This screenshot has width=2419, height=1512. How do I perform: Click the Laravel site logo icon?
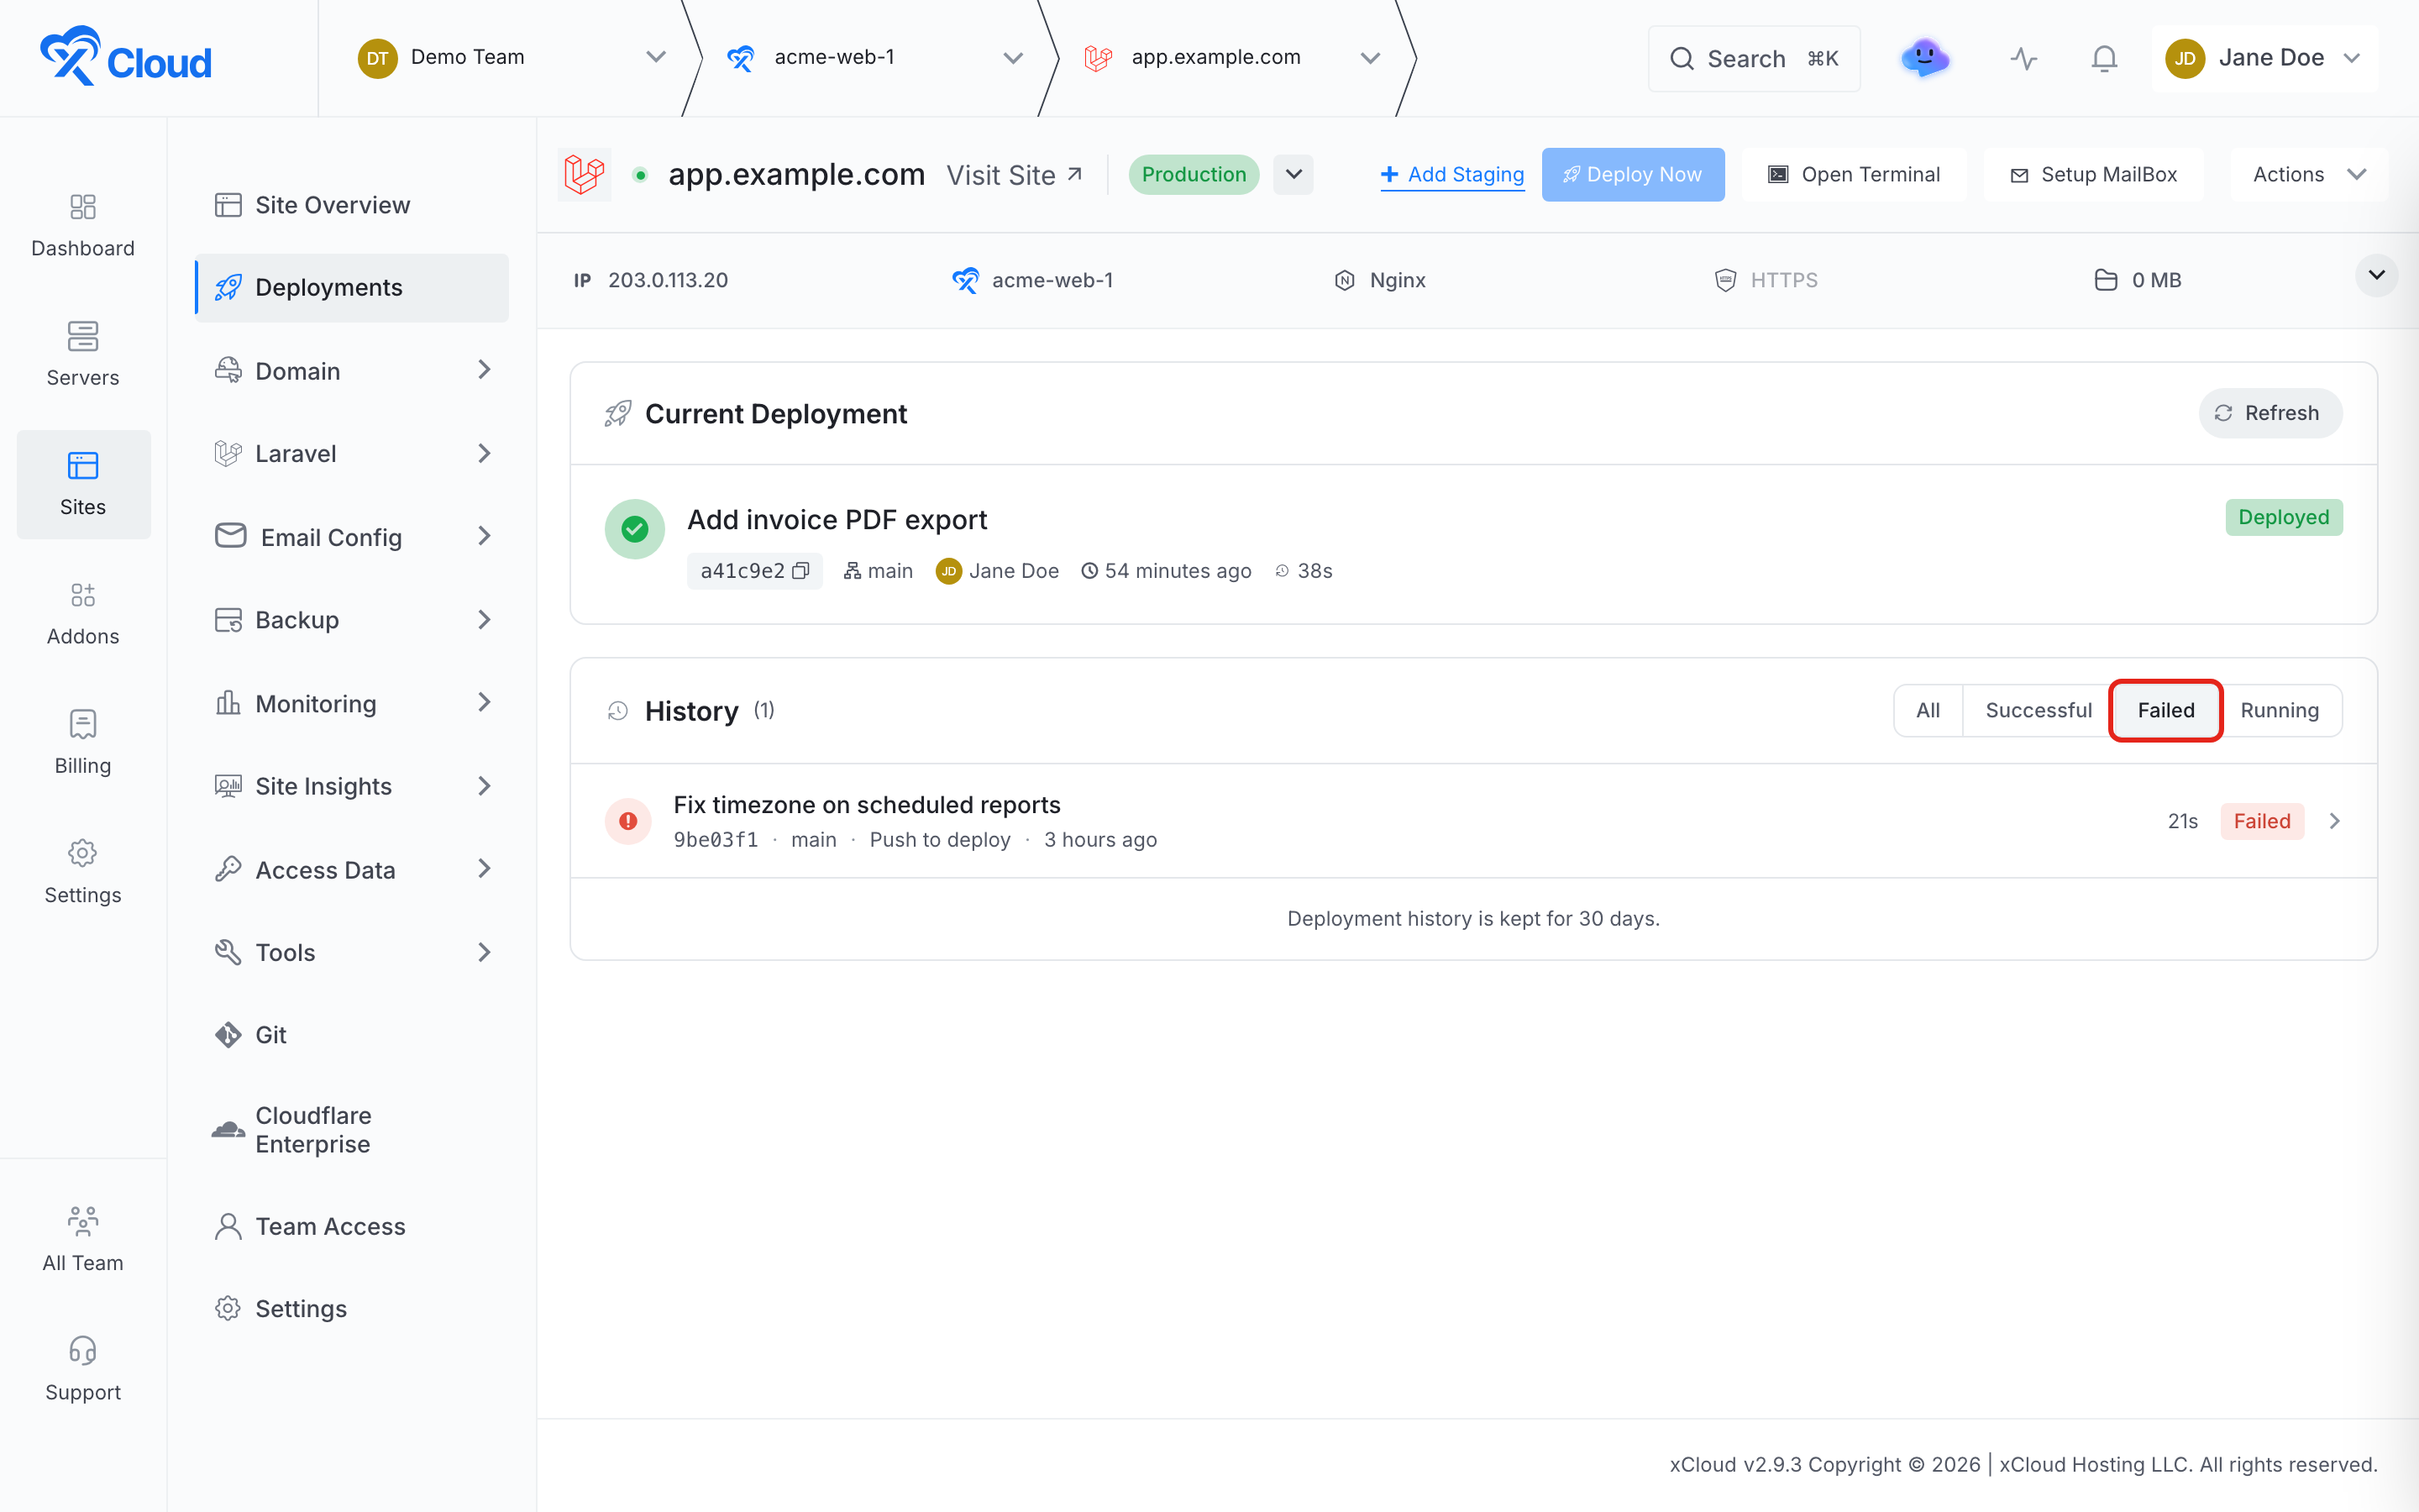click(x=584, y=174)
